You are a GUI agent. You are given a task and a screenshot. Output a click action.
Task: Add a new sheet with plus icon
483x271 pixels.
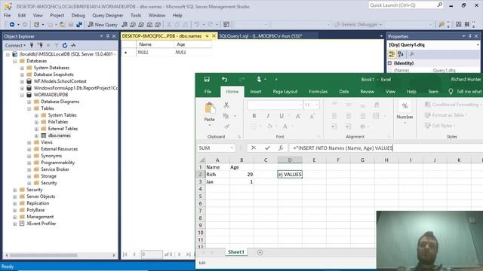tap(260, 252)
